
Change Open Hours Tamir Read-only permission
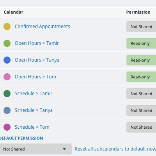pyautogui.click(x=141, y=43)
